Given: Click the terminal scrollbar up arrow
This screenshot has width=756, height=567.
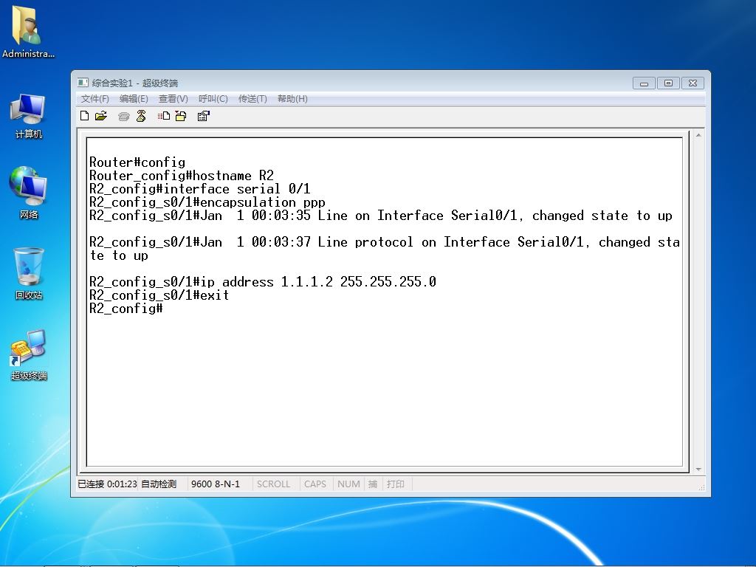Looking at the screenshot, I should tap(698, 136).
